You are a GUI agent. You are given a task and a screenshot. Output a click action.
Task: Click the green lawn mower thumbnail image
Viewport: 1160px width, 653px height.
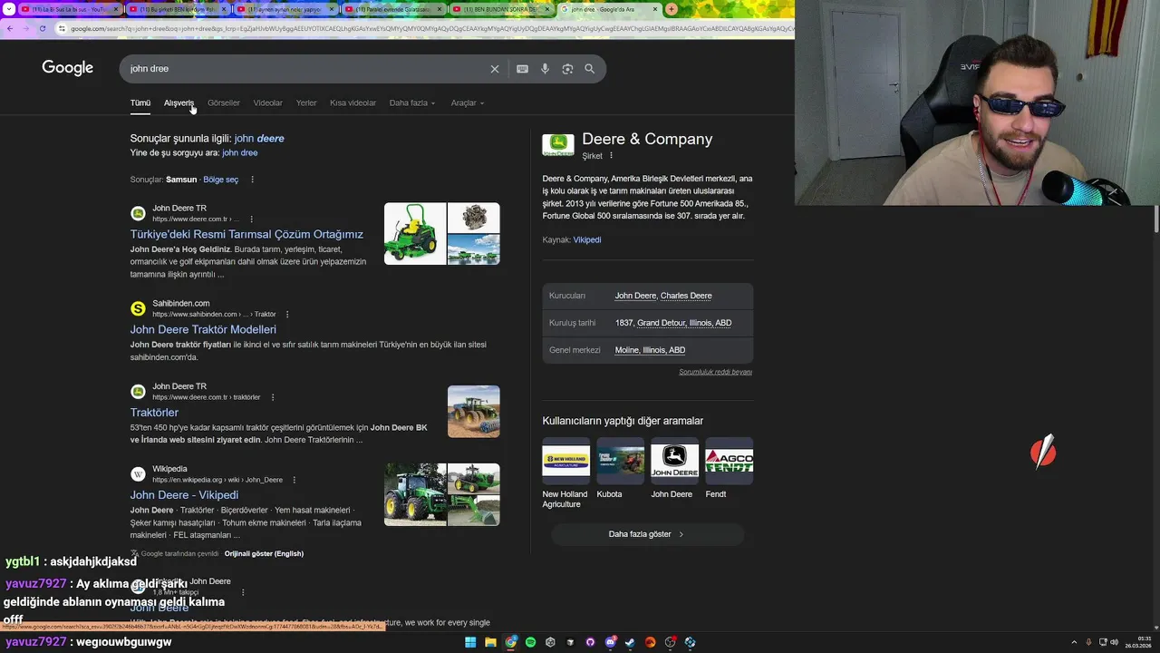pyautogui.click(x=415, y=234)
